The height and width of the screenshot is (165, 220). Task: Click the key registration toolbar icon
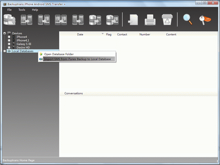[x=205, y=20]
